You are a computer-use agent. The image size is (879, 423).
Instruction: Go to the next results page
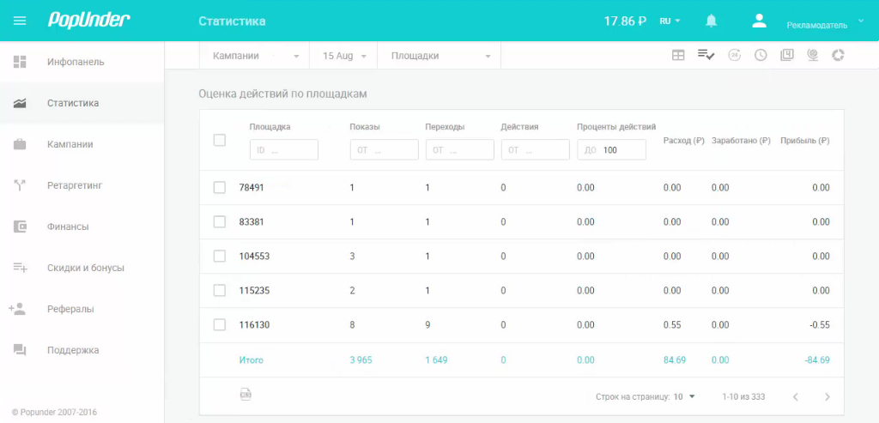827,396
